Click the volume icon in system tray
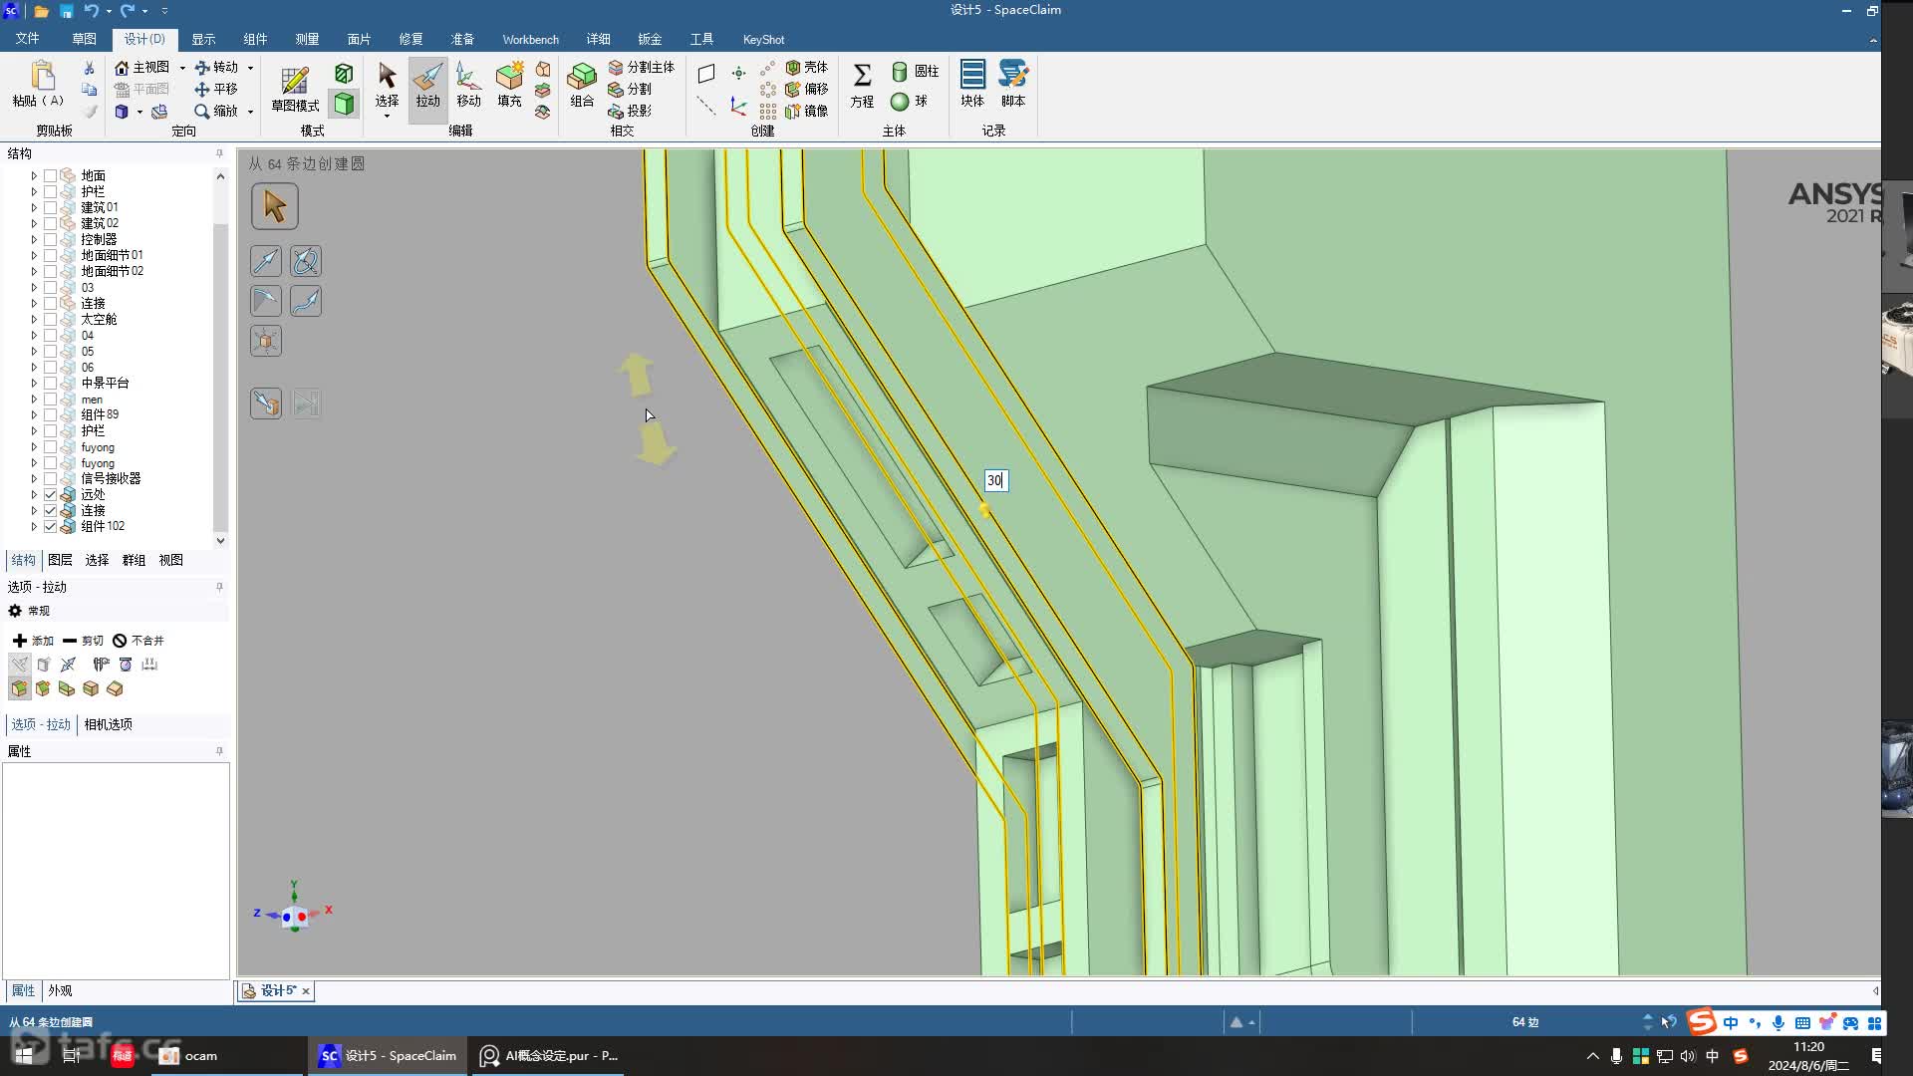1913x1076 pixels. click(1688, 1056)
